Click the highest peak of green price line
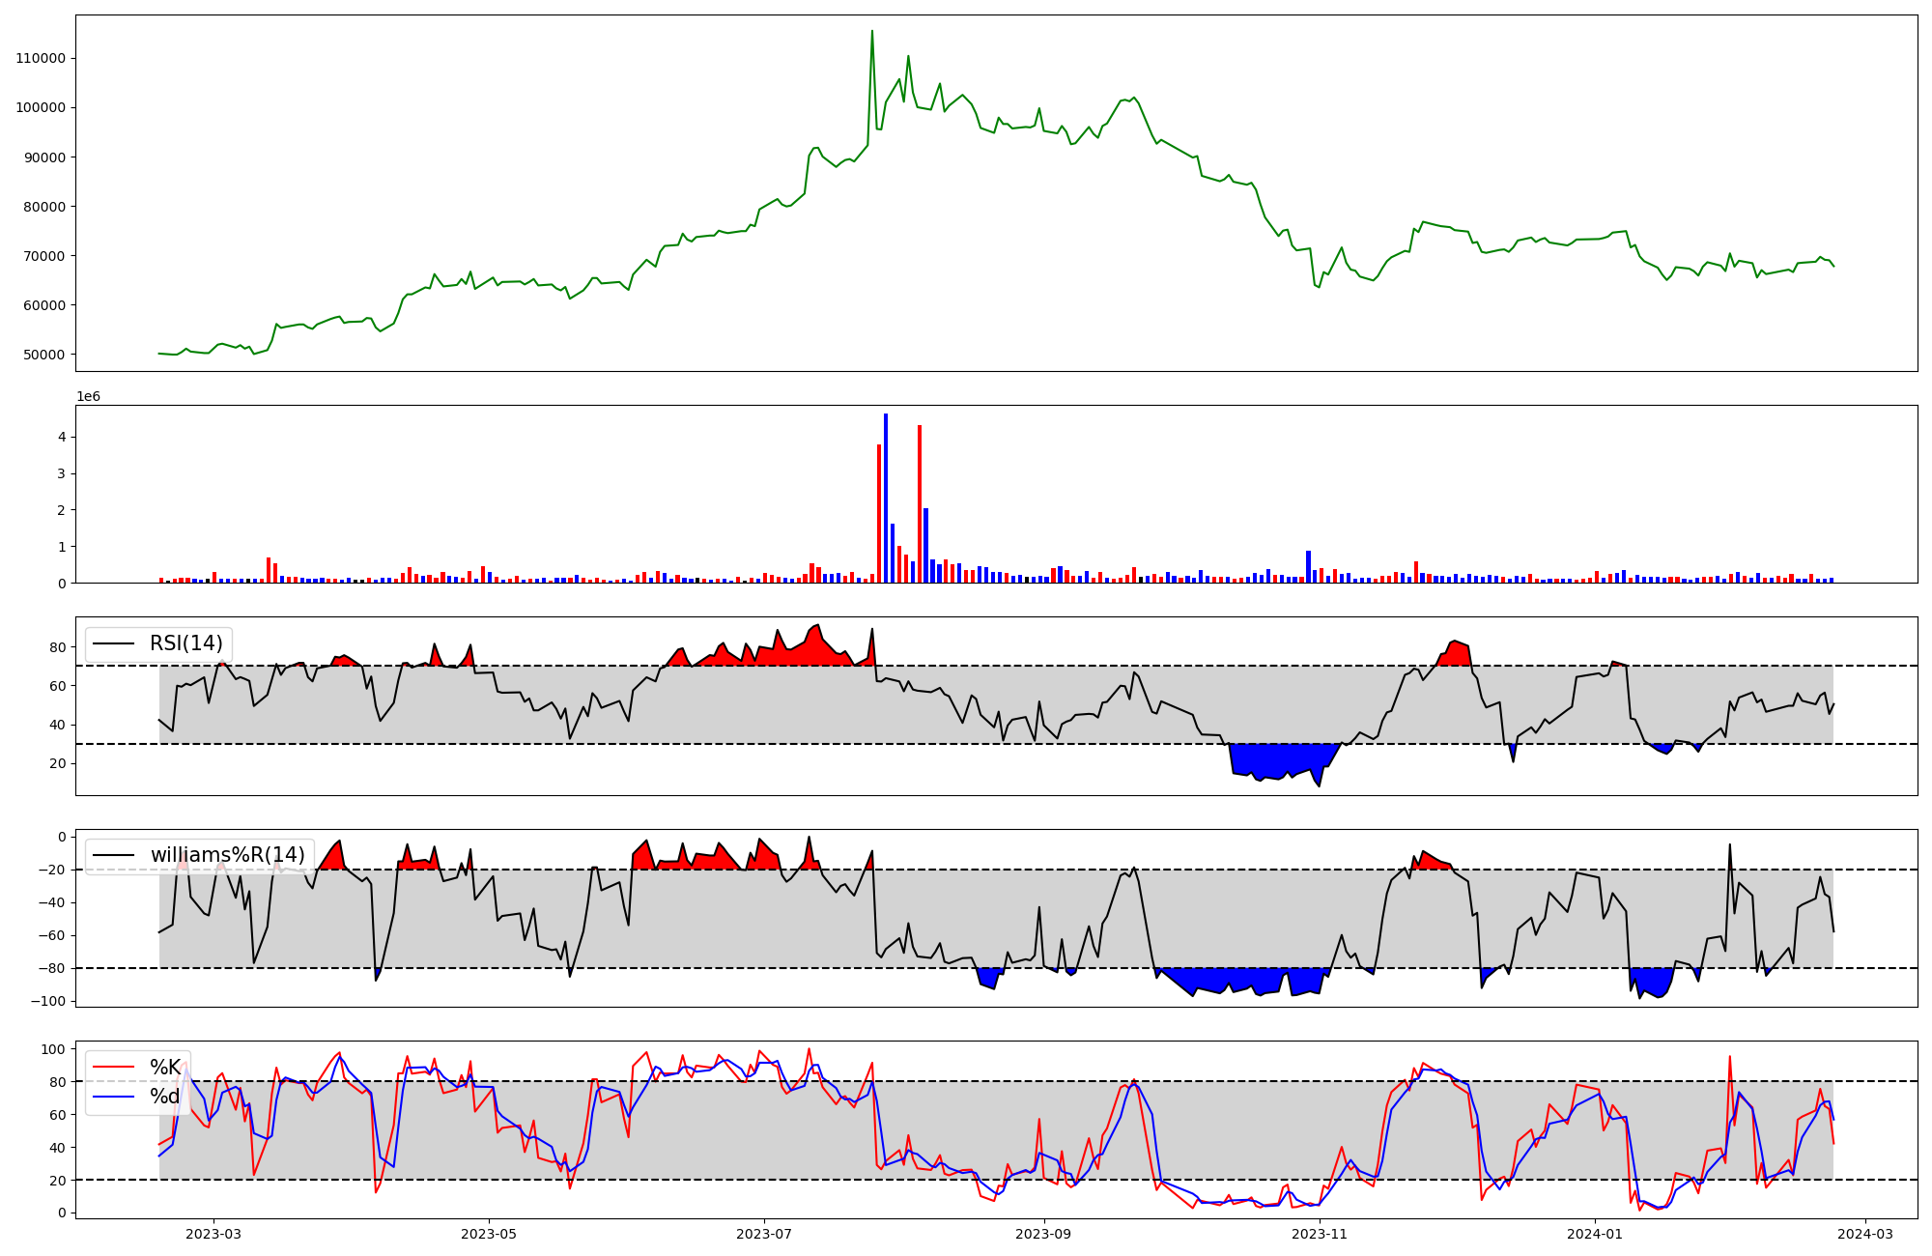 [872, 32]
